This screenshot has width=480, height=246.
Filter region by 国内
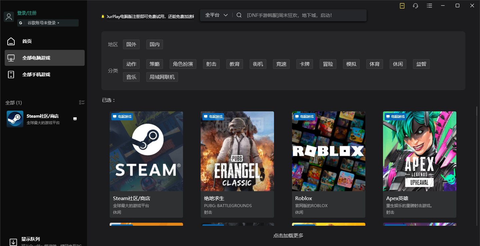tap(155, 44)
